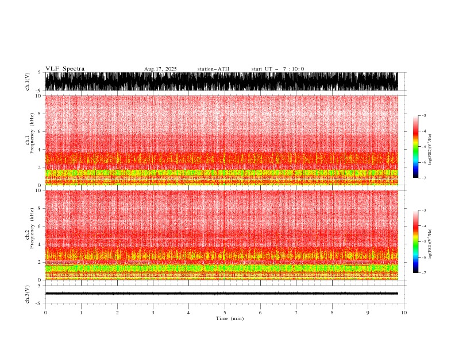Click the ch.1 color bar "-7" label
This screenshot has width=455, height=351.
coord(424,178)
